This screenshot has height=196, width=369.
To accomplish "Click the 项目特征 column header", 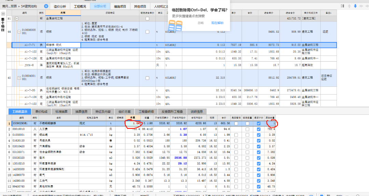I will (x=110, y=13).
